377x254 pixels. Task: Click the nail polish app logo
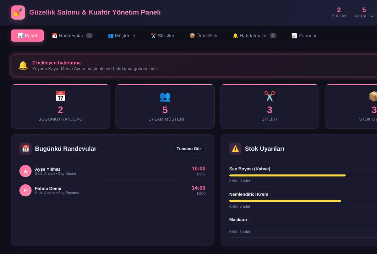[18, 13]
